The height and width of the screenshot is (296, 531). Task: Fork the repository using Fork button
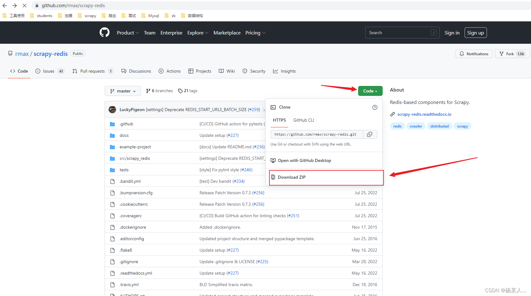(512, 54)
